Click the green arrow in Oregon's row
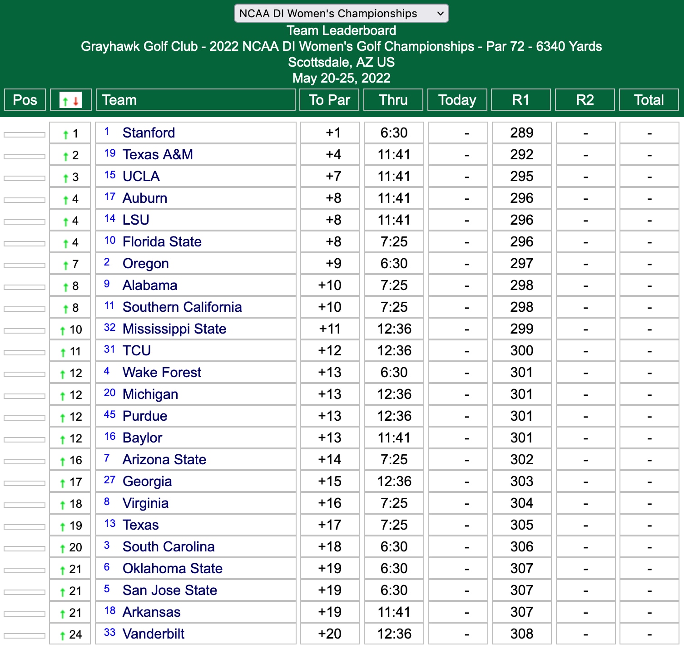Image resolution: width=684 pixels, height=649 pixels. click(x=66, y=265)
